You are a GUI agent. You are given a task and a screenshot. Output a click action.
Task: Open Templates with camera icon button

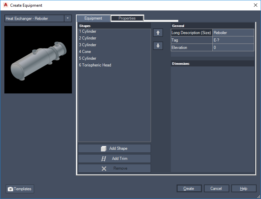(x=20, y=189)
